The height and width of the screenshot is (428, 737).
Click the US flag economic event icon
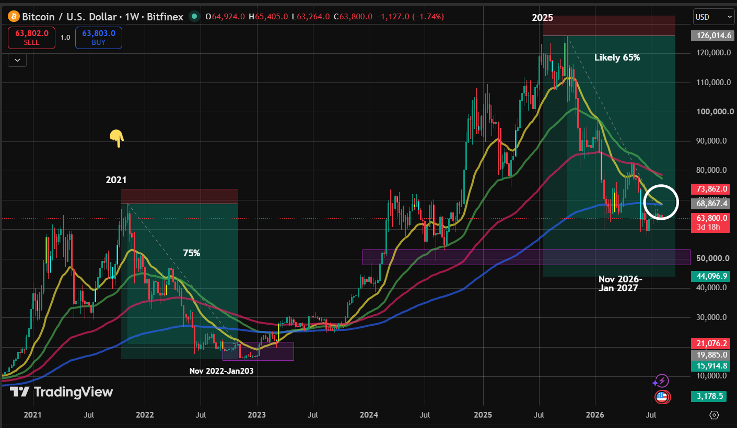coord(662,397)
